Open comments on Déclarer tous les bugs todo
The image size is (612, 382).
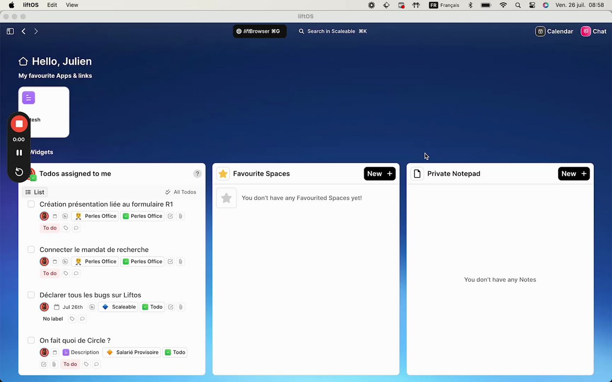[82, 319]
